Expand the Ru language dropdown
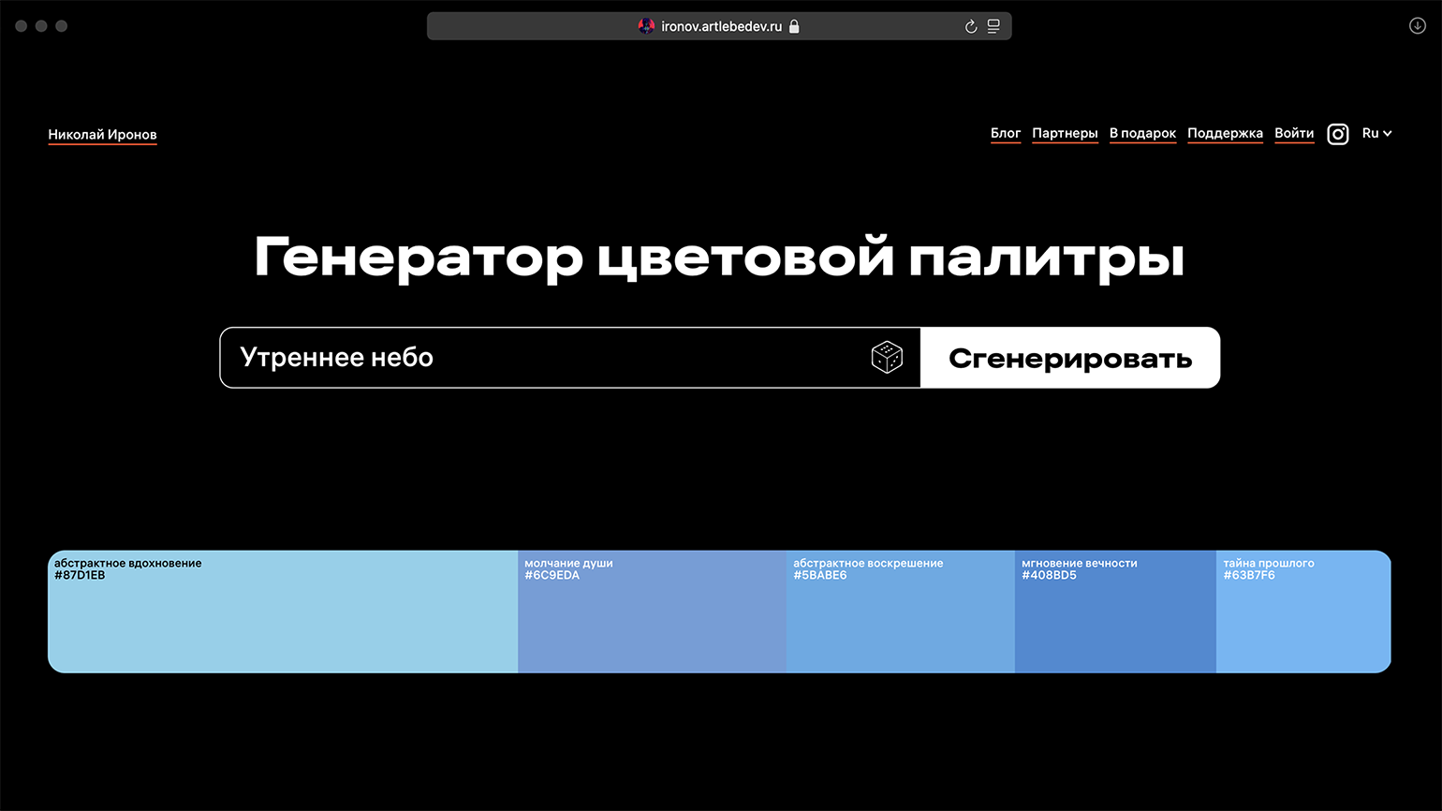The width and height of the screenshot is (1442, 811). tap(1376, 133)
